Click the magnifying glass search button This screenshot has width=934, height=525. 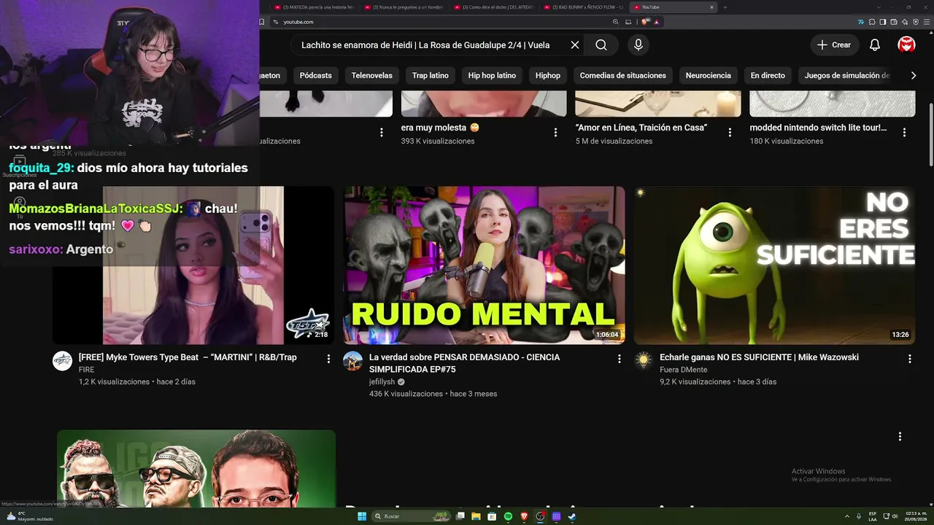[601, 45]
